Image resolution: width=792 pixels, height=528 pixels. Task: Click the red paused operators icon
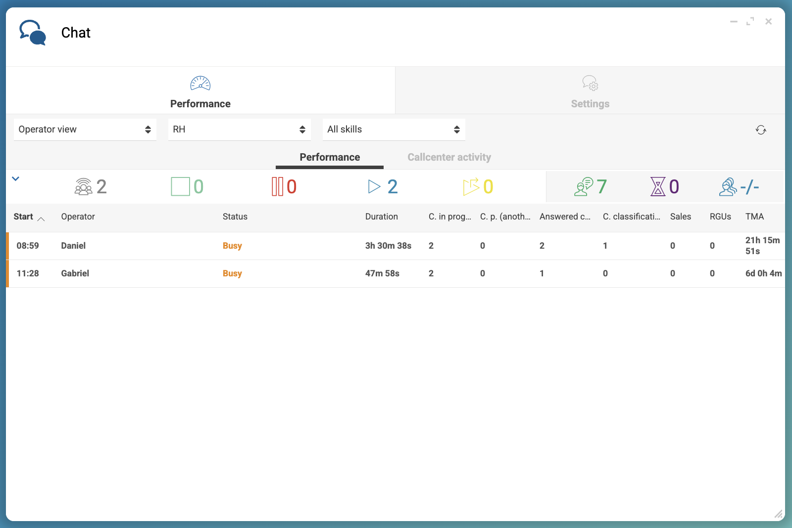(x=278, y=186)
